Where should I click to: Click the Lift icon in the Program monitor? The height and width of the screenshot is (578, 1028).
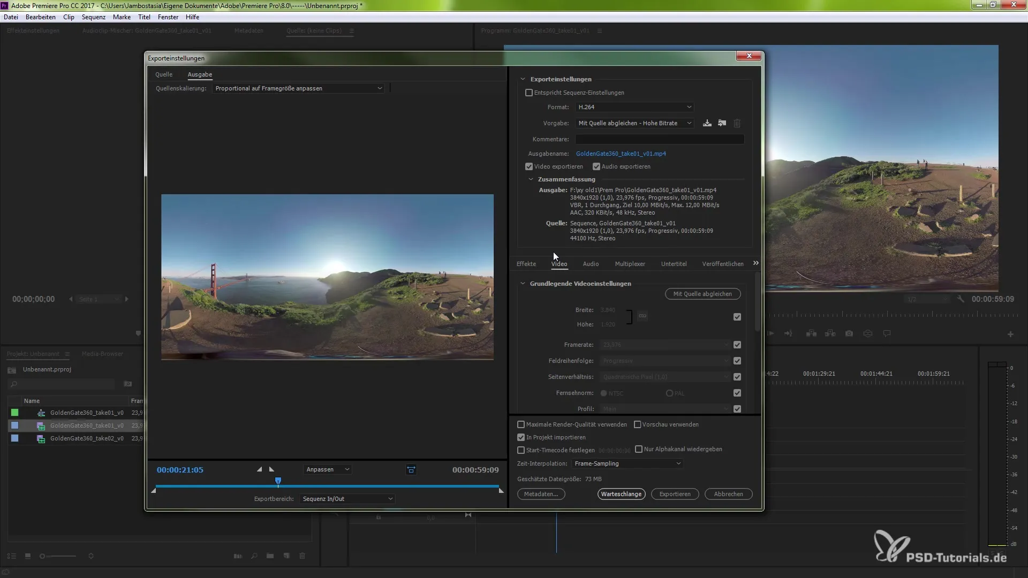(812, 333)
